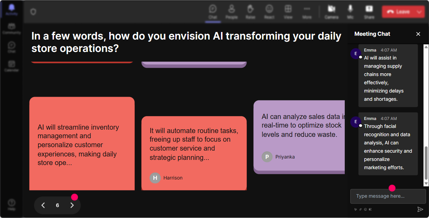The image size is (429, 218).
Task: Raise your hand in the meeting
Action: (250, 12)
